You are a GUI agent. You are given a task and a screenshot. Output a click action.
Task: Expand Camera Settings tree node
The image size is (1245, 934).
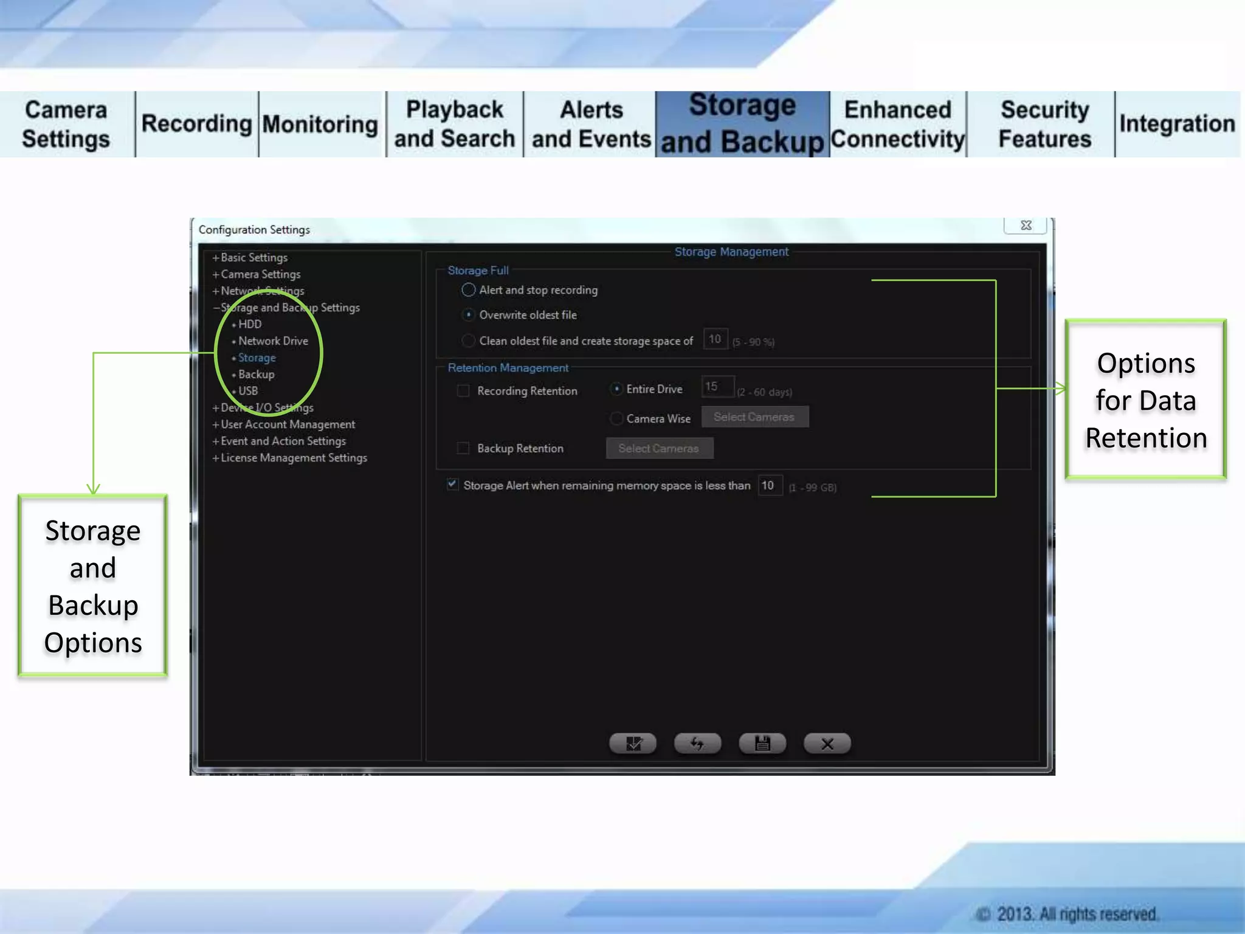click(x=215, y=275)
